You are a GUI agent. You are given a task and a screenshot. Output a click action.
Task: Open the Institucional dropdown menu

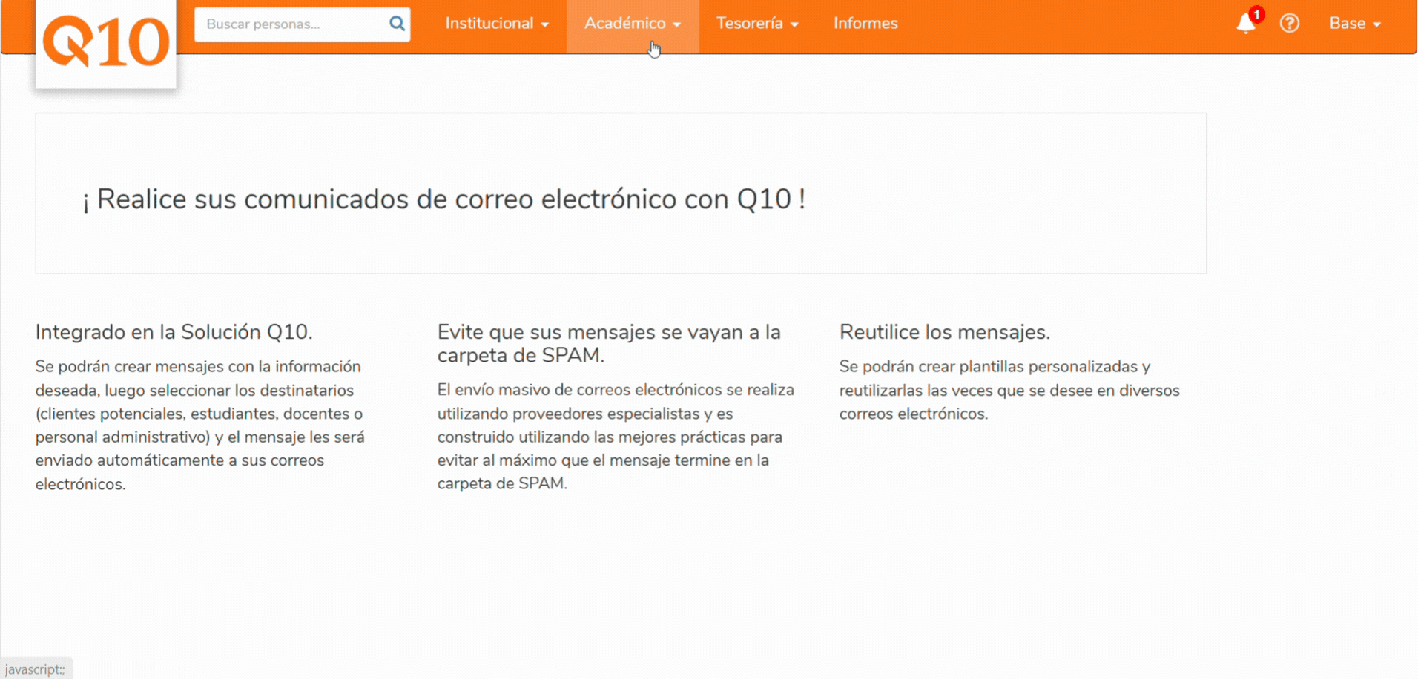(497, 24)
